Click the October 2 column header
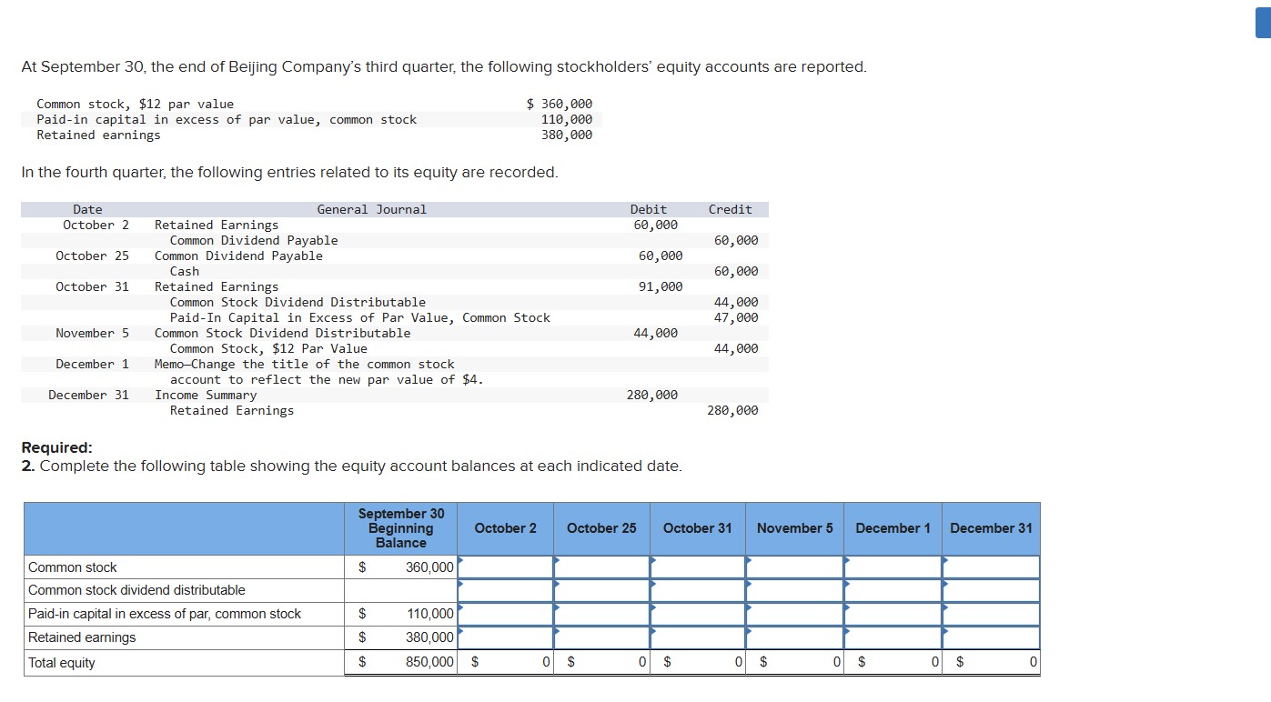The width and height of the screenshot is (1271, 702). click(x=506, y=528)
